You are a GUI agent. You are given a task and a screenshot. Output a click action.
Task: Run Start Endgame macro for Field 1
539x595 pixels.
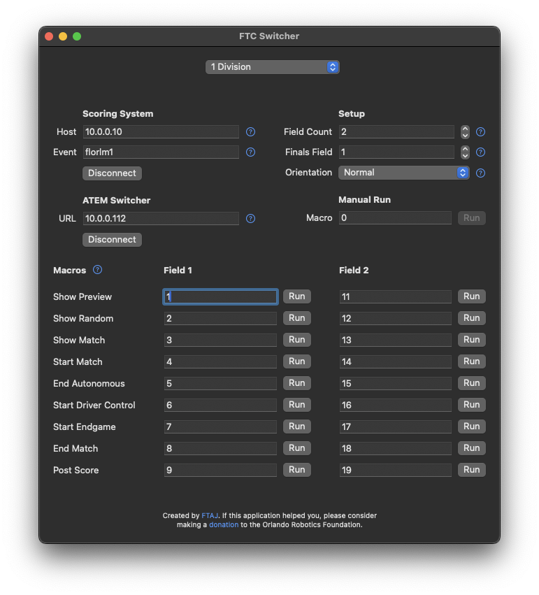[296, 426]
